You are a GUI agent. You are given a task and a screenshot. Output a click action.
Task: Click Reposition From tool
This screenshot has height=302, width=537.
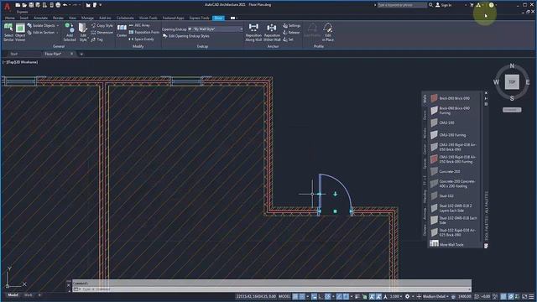144,32
